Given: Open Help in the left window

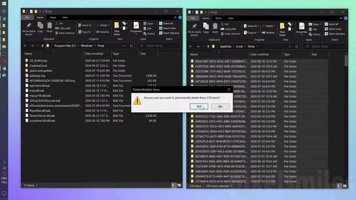Looking at the screenshot, I should coord(180,17).
